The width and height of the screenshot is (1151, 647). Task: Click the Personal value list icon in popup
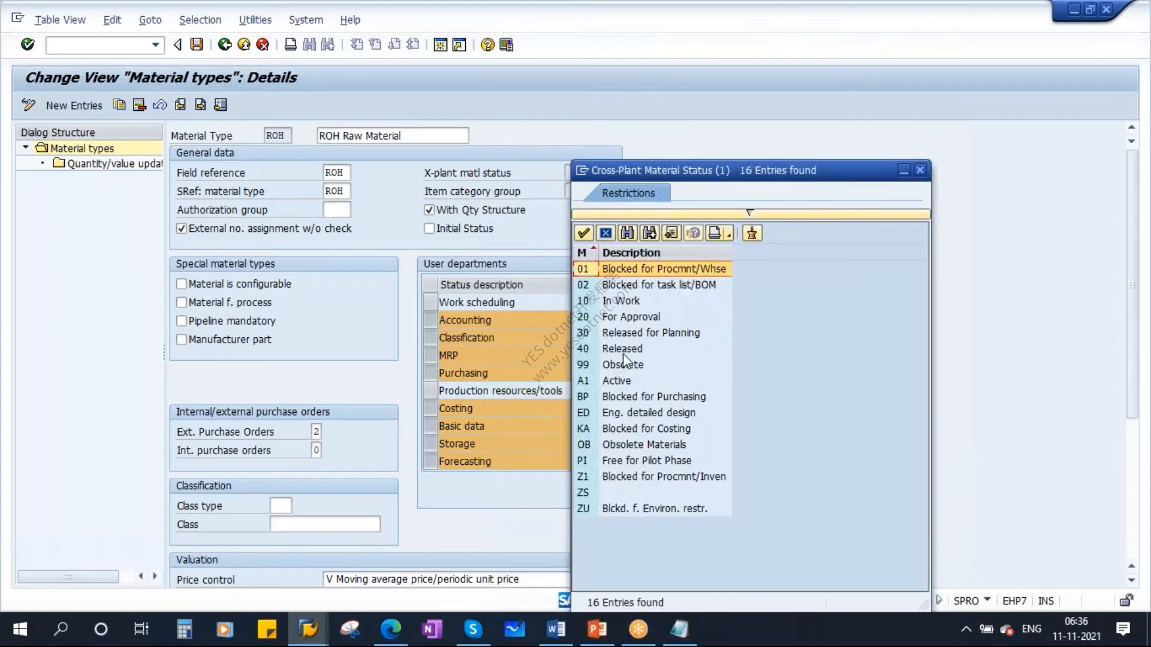[752, 233]
